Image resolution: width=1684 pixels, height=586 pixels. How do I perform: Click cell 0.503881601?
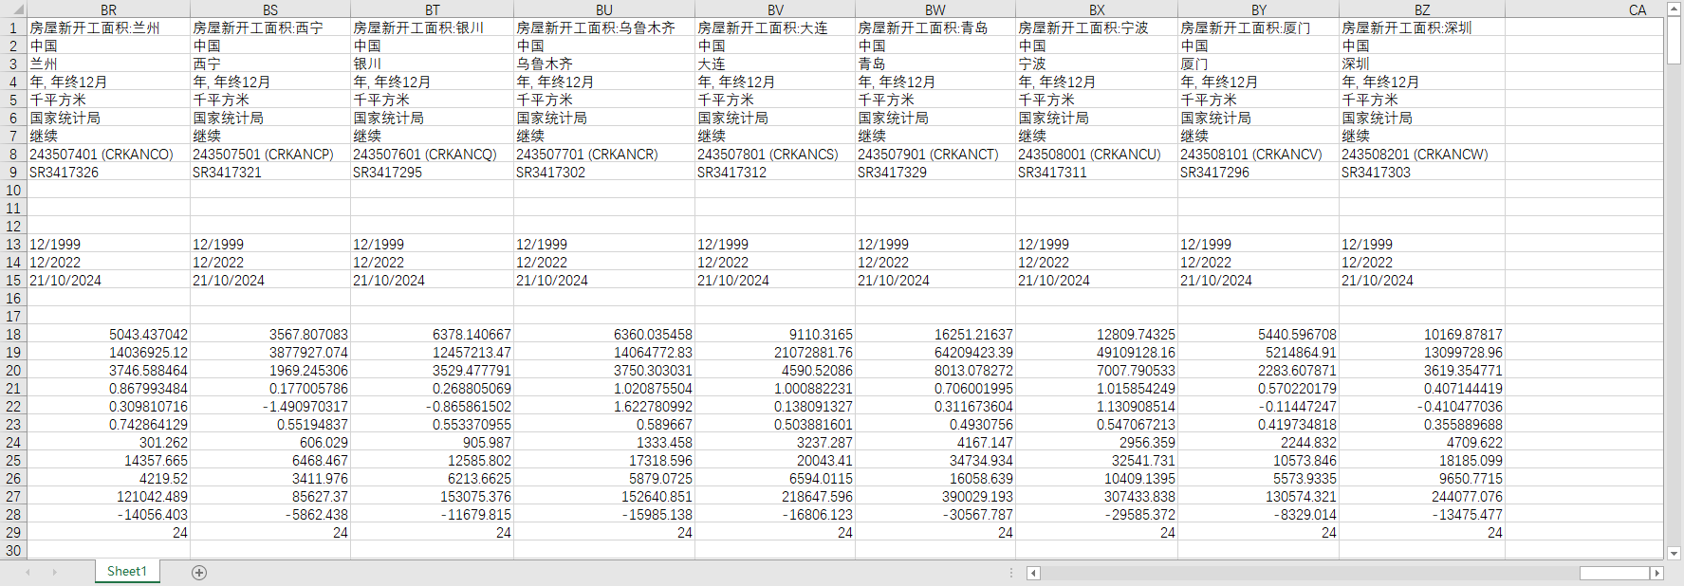(775, 424)
